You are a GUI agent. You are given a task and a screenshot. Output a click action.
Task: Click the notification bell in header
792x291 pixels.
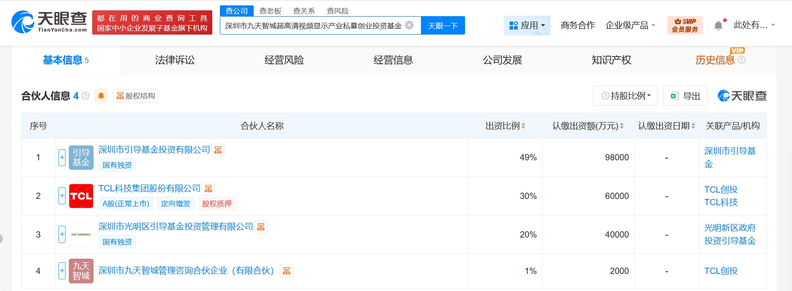pos(718,26)
